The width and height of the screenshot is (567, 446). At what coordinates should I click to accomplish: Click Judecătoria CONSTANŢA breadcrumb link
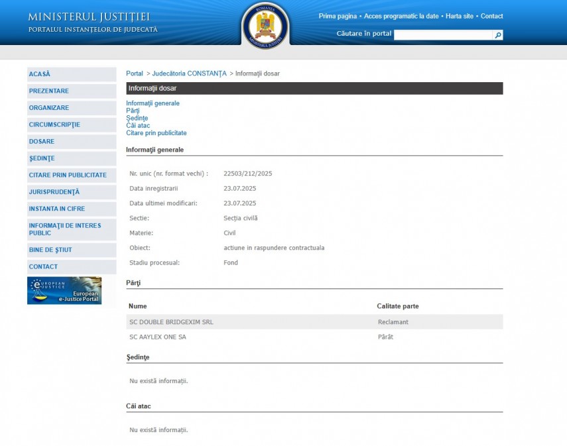pos(189,74)
